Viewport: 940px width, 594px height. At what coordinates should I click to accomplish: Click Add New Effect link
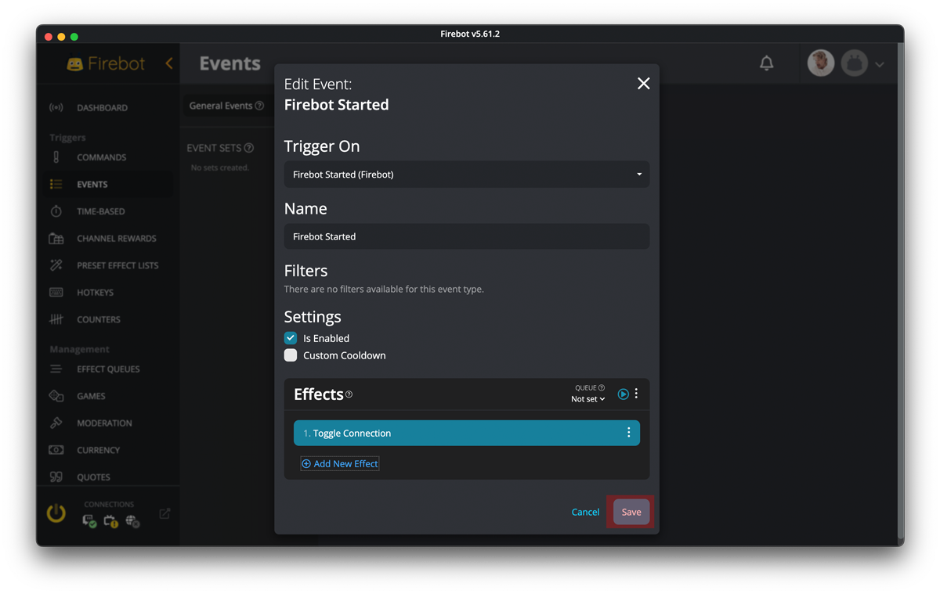point(340,463)
